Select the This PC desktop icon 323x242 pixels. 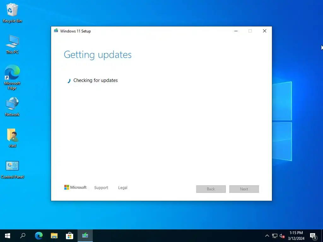coord(12,44)
